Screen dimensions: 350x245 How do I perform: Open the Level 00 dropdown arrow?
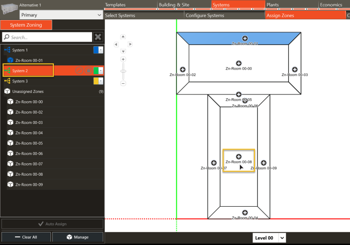[282, 238]
